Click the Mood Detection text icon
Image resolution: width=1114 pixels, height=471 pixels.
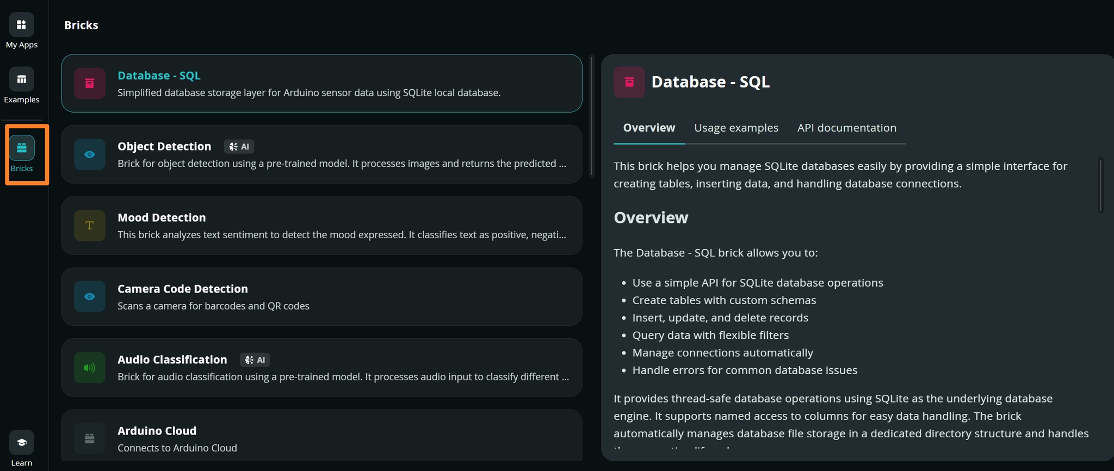pos(90,226)
